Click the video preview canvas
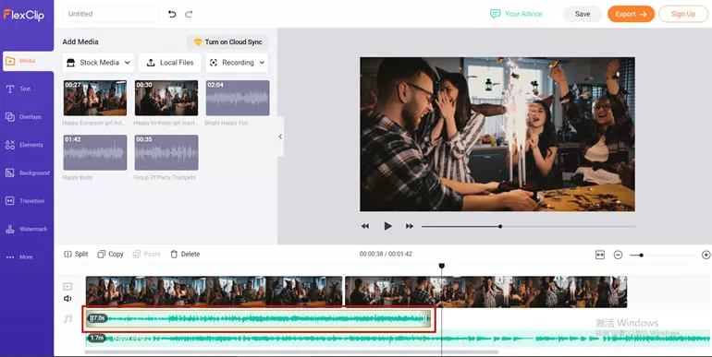This screenshot has width=712, height=357. coord(497,134)
